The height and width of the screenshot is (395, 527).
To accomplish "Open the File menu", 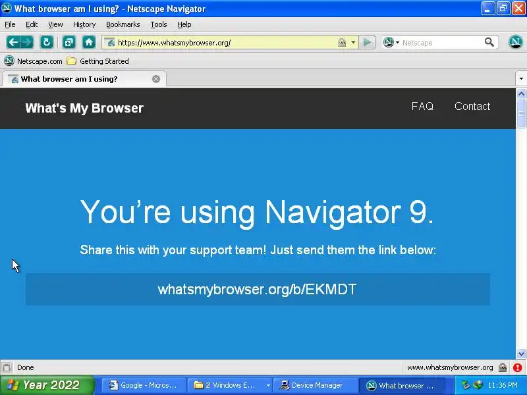I will (x=10, y=24).
